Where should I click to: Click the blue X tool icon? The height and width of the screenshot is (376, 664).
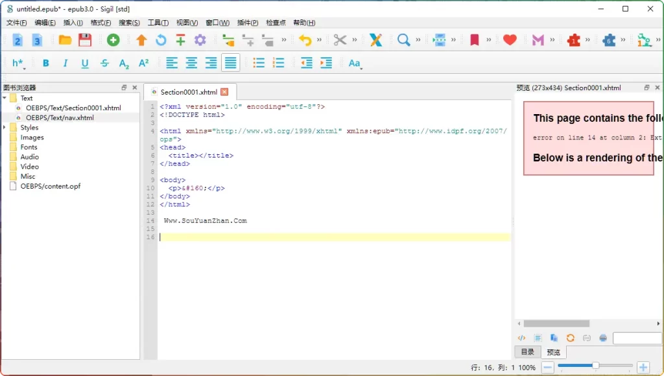375,40
